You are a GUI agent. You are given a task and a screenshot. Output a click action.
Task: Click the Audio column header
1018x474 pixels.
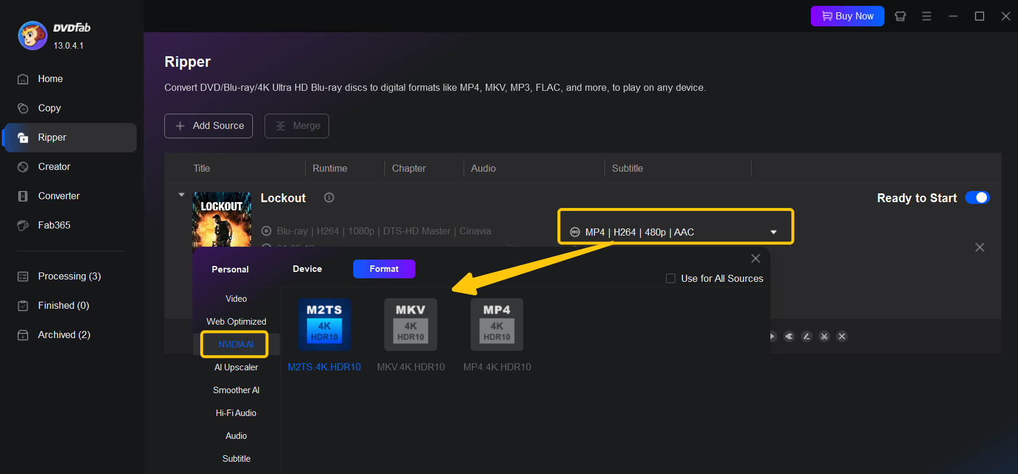(483, 168)
